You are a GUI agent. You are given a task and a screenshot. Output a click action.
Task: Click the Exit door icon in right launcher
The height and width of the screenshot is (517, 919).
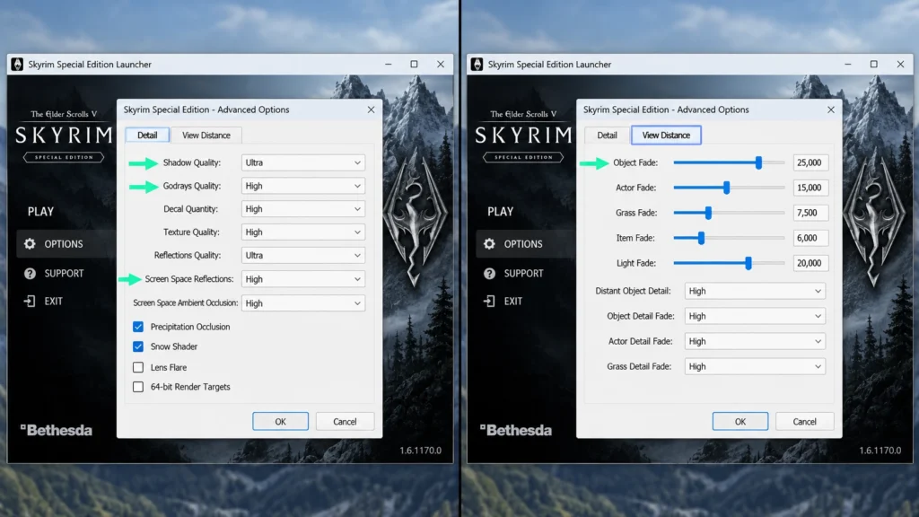(489, 302)
